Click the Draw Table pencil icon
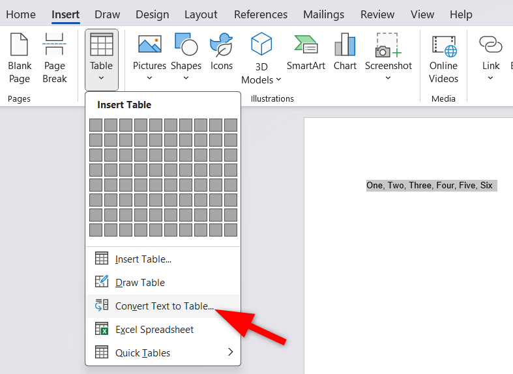The width and height of the screenshot is (513, 374). tap(102, 281)
